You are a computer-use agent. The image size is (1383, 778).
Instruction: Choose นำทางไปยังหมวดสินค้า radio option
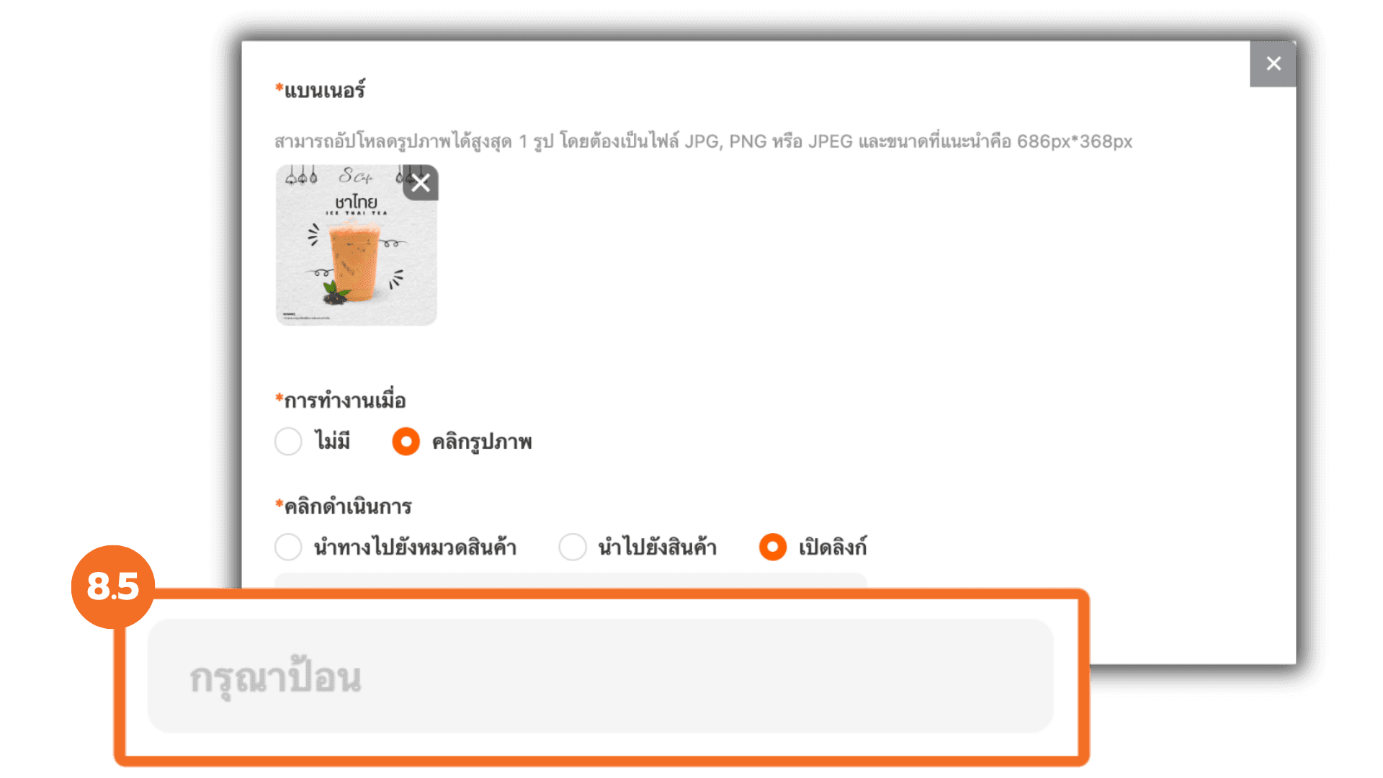point(288,547)
